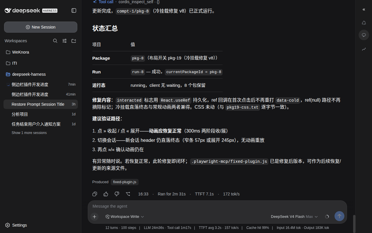
Task: Open the 任务结束用户介入通知方案 session
Action: [41, 124]
